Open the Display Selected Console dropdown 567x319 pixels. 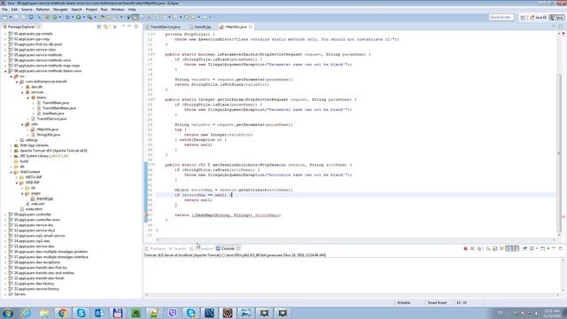coord(536,248)
